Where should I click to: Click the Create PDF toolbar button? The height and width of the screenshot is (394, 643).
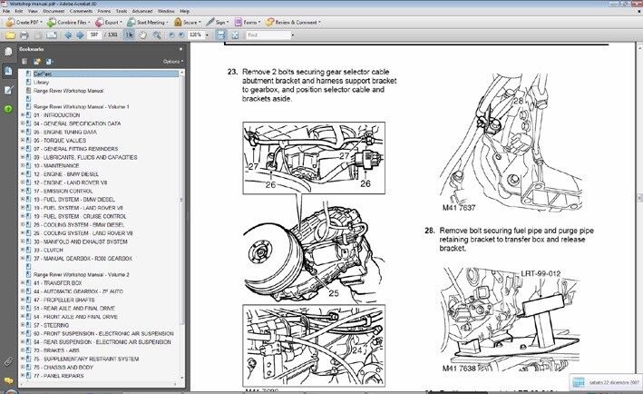[24, 22]
